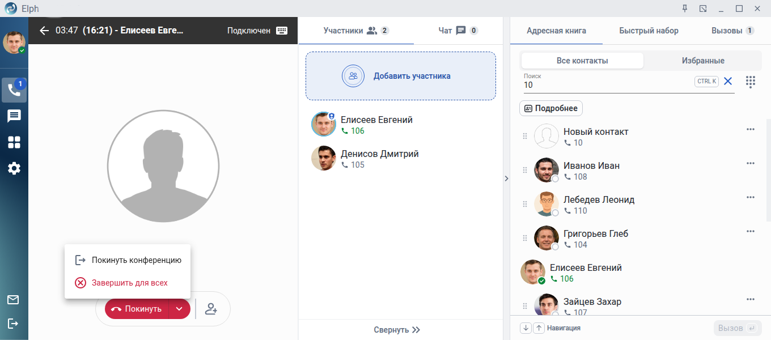Open the chat messages sidebar icon
This screenshot has width=771, height=340.
14,116
